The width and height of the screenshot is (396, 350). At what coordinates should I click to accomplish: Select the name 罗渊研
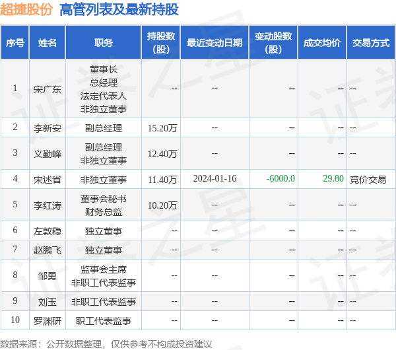[x=48, y=321]
